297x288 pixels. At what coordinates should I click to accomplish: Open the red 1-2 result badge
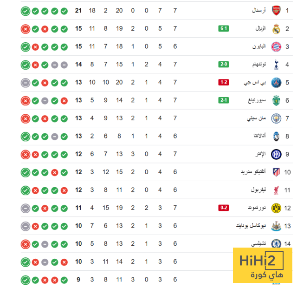(x=224, y=82)
